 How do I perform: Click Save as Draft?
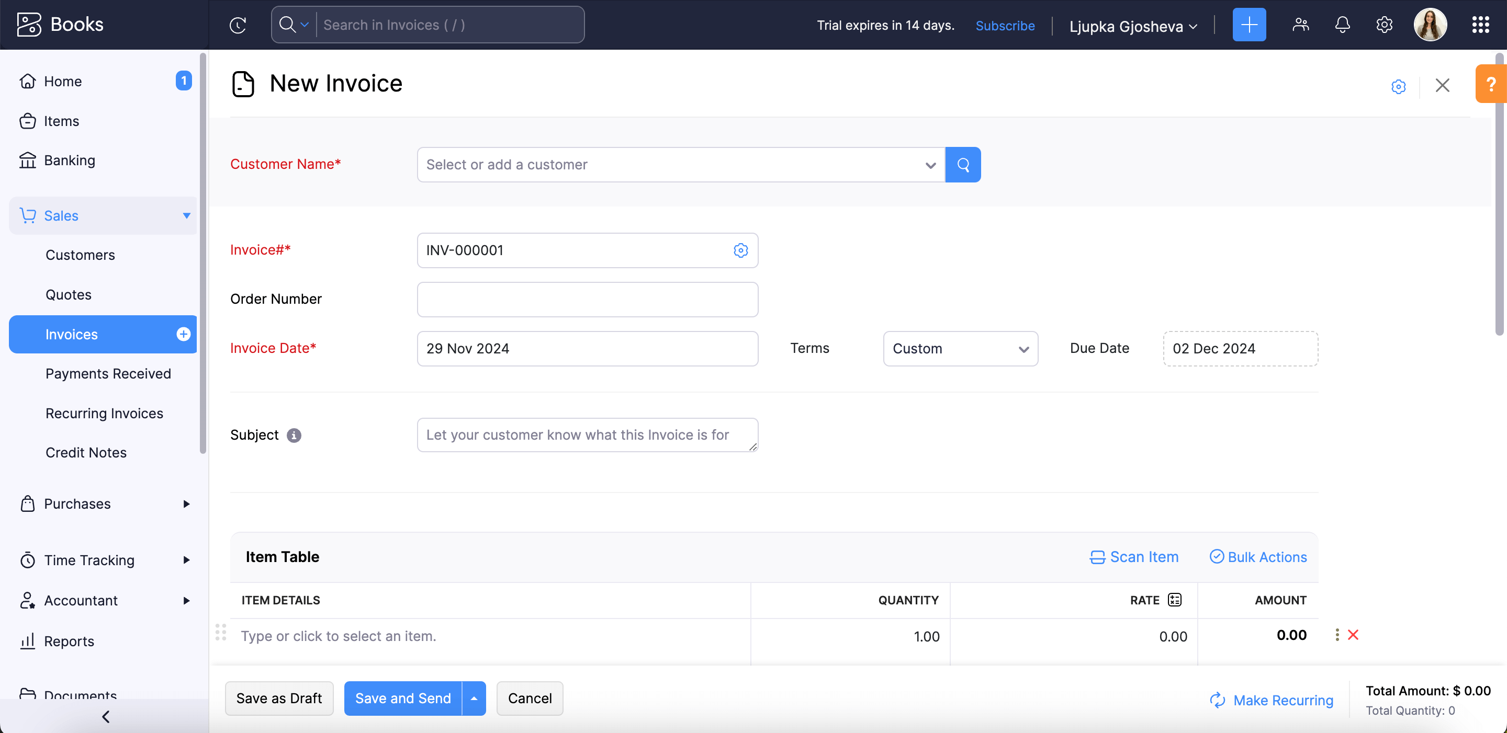(x=279, y=698)
